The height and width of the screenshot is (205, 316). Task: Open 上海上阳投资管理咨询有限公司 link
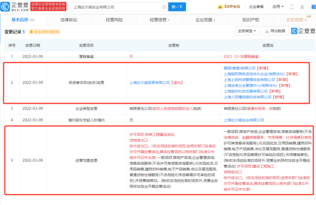click(249, 80)
